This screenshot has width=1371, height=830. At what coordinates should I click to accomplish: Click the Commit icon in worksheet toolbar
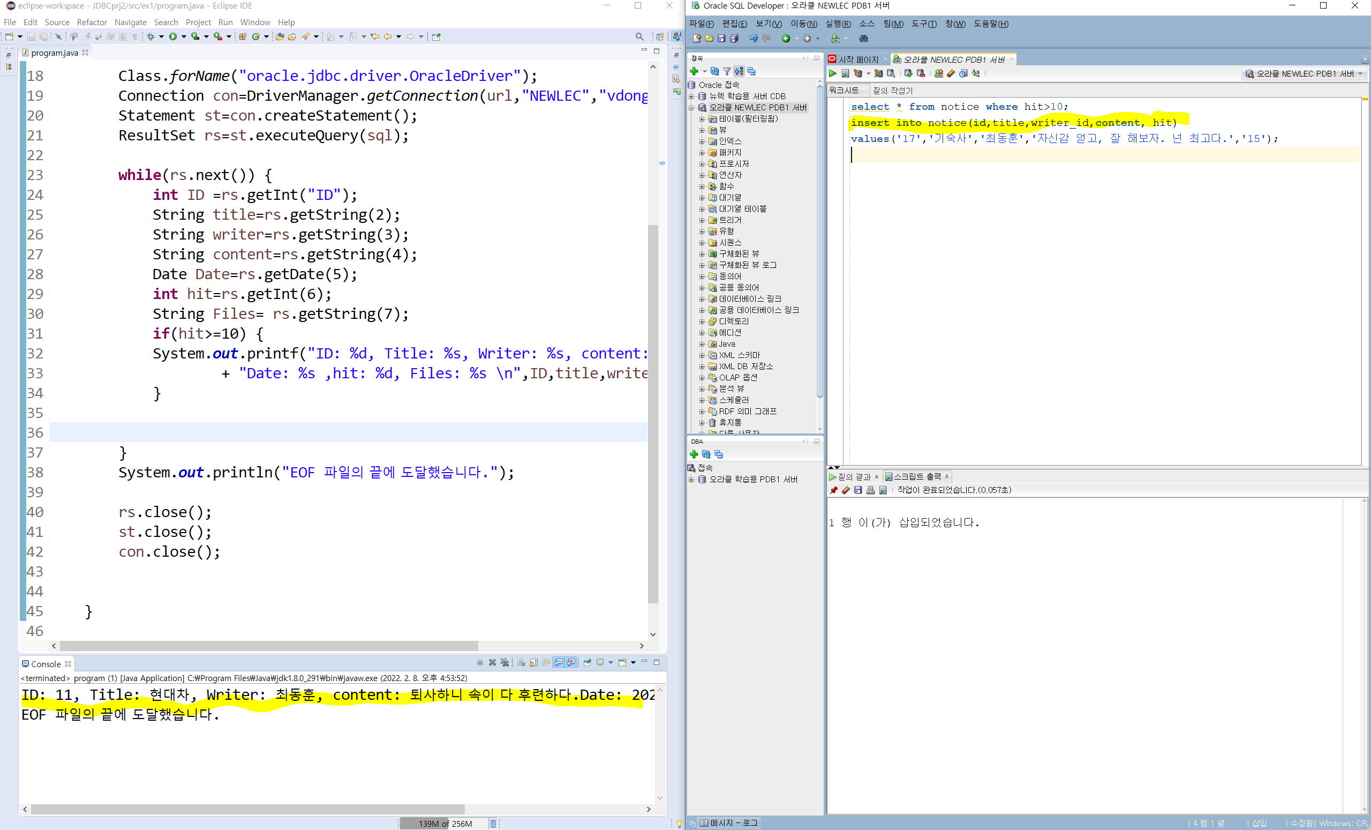tap(909, 73)
